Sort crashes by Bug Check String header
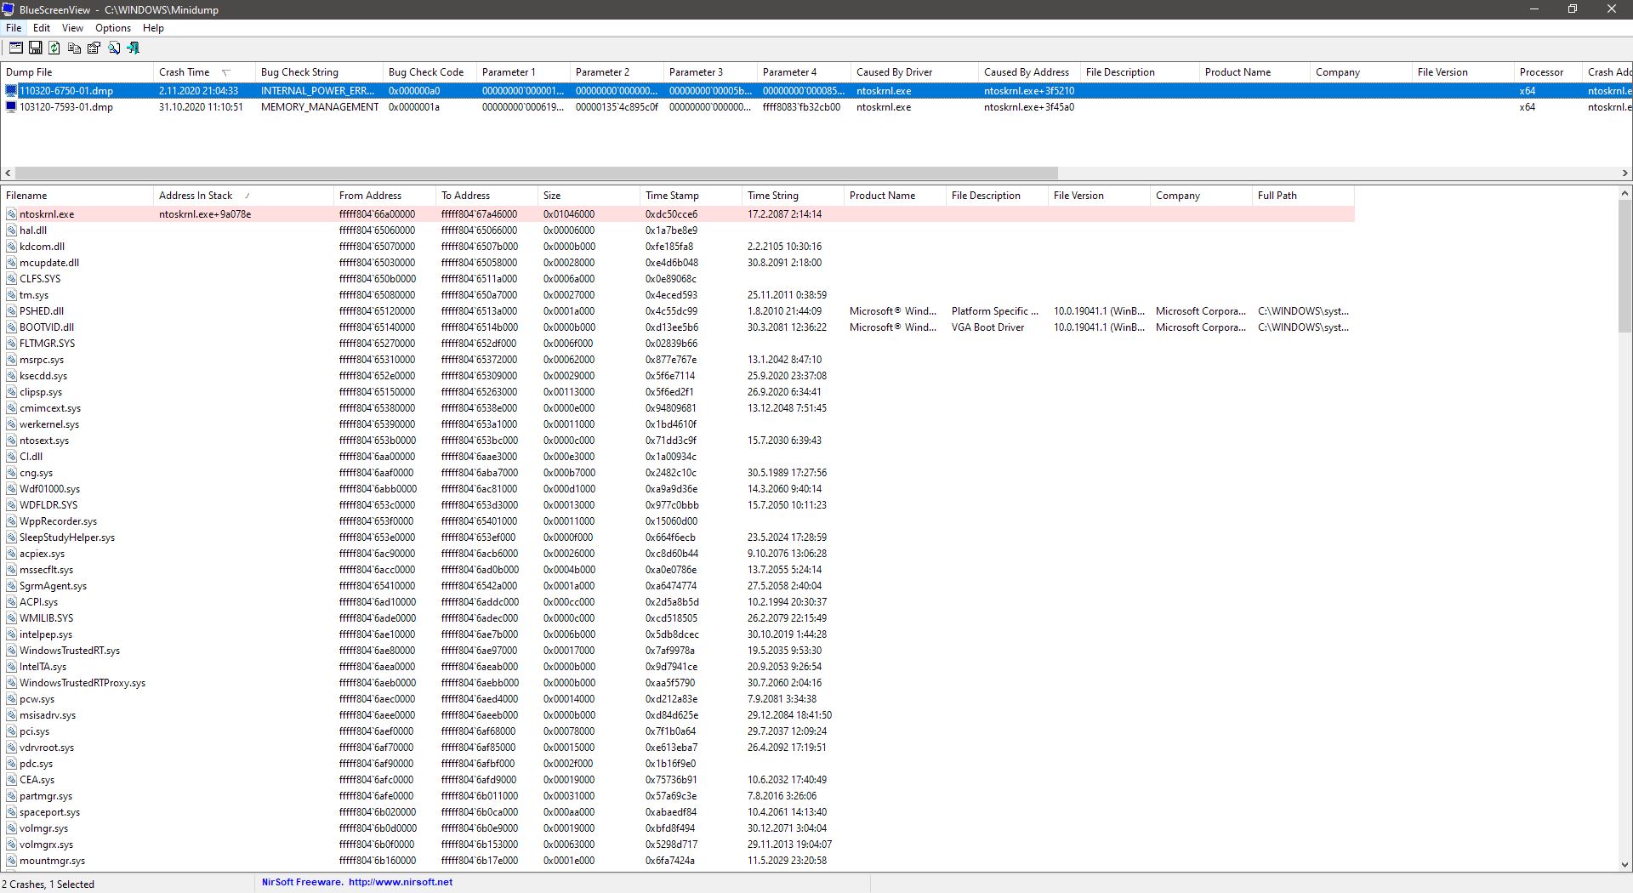Screen dimensions: 1633x893 click(299, 72)
